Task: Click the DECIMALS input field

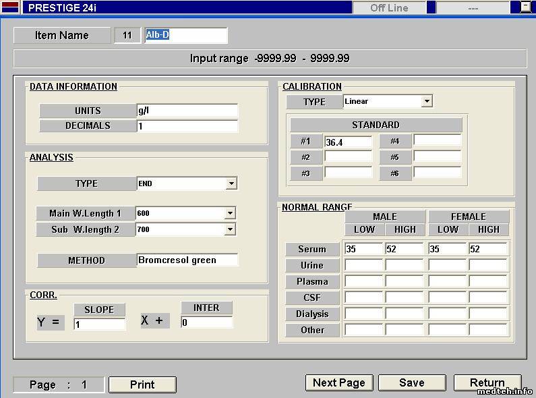Action: click(x=187, y=126)
